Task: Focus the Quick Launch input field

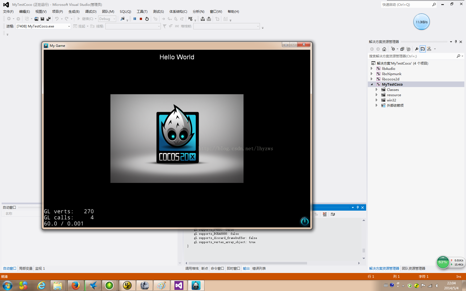Action: 406,4
